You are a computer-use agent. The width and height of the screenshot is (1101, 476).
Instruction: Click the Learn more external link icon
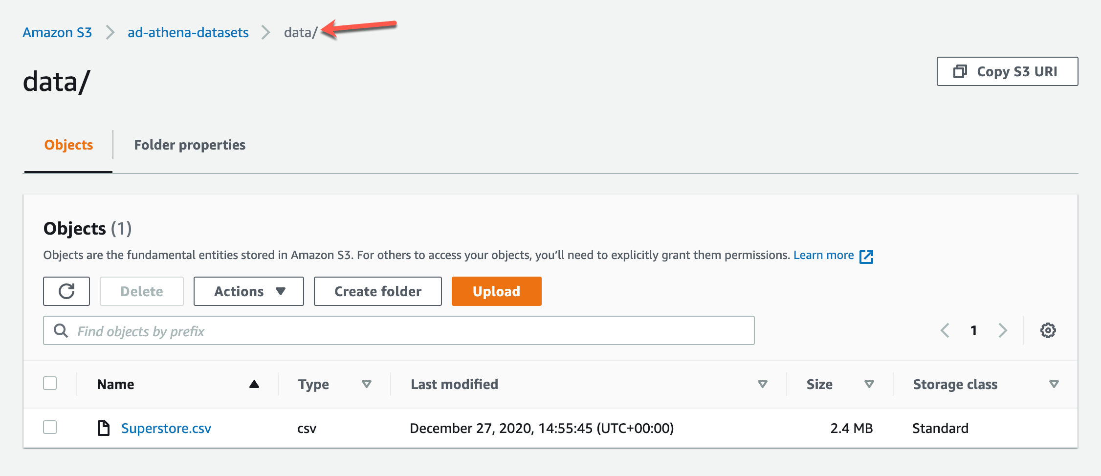866,256
